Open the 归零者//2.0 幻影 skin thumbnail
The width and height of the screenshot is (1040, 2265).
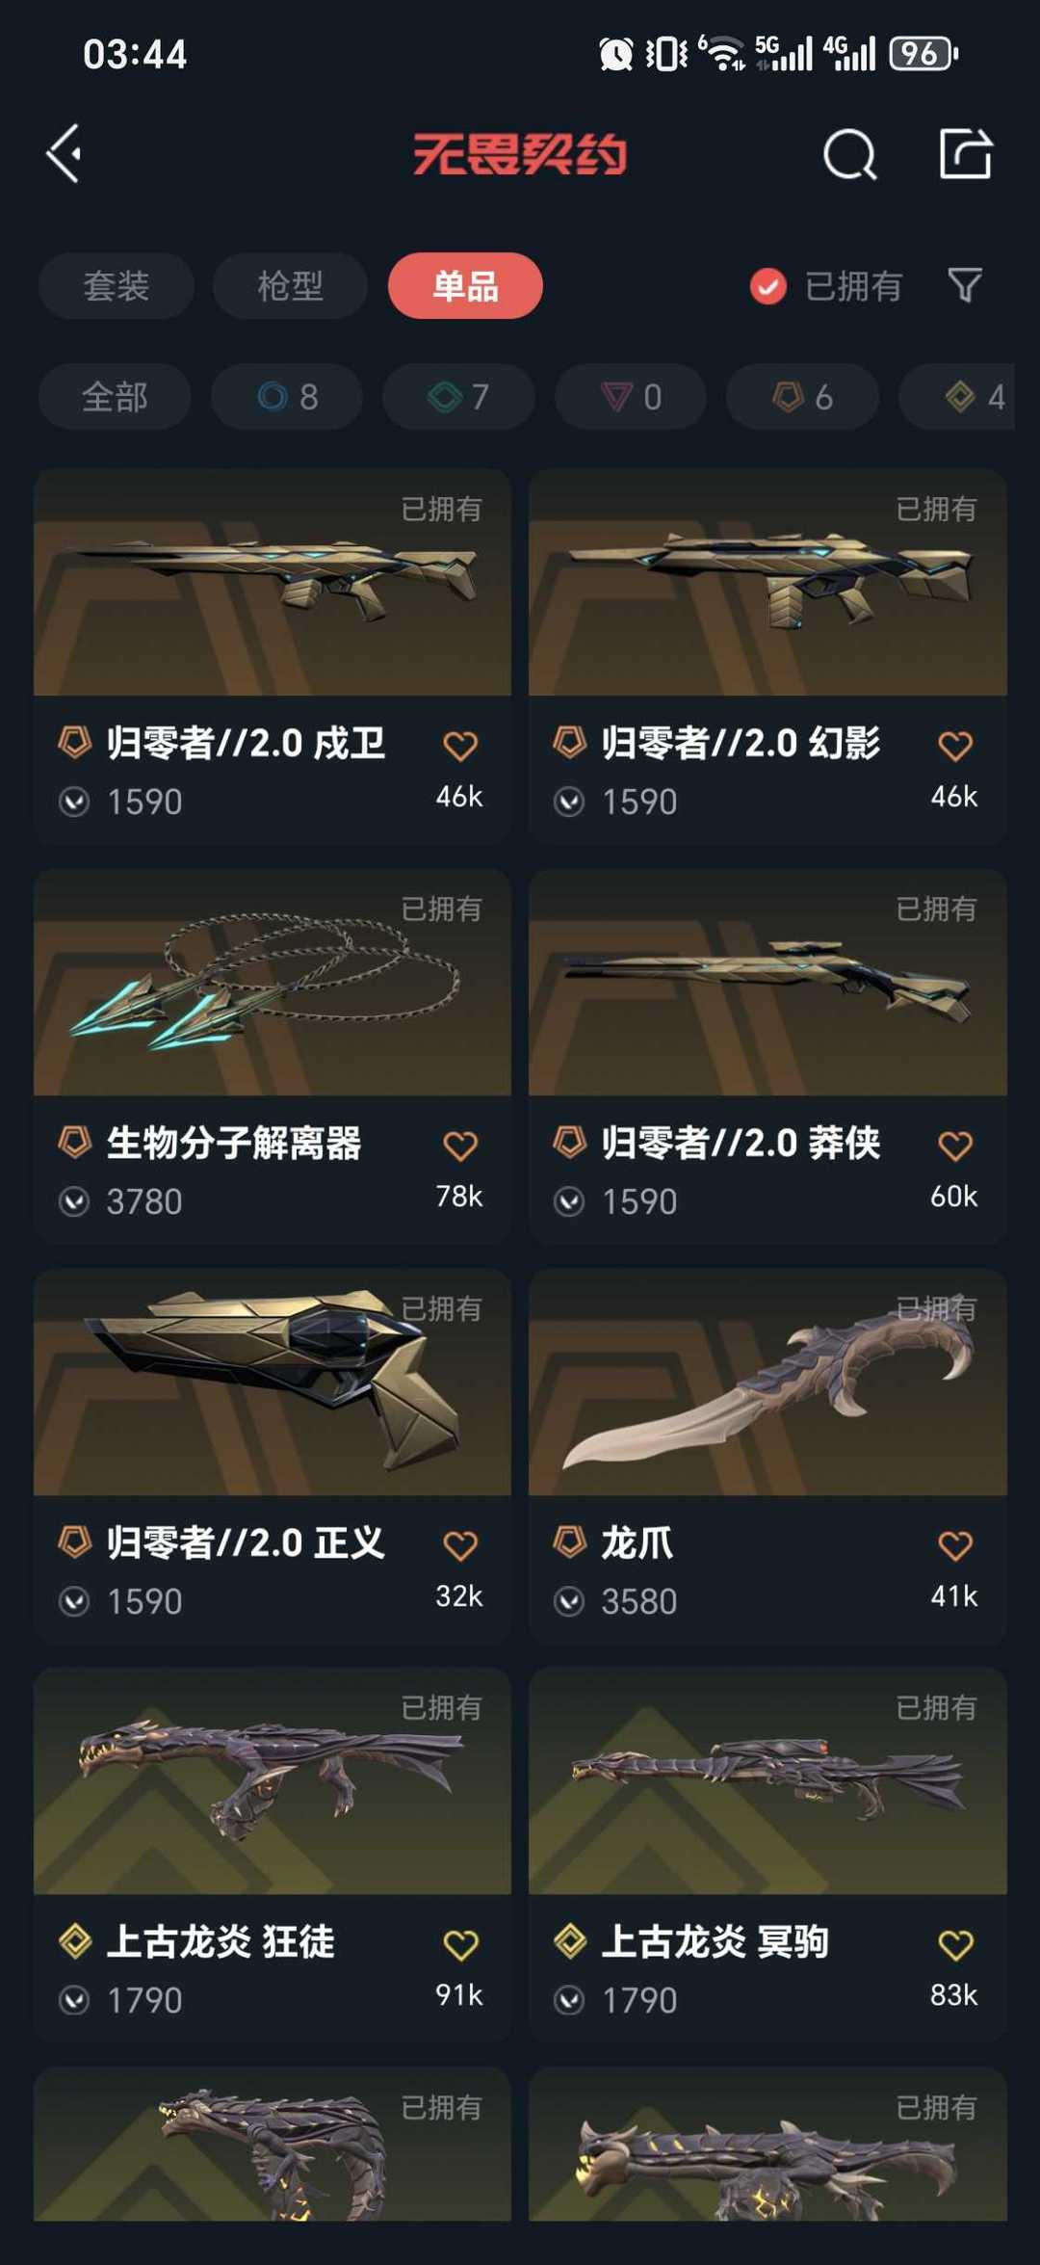(767, 582)
